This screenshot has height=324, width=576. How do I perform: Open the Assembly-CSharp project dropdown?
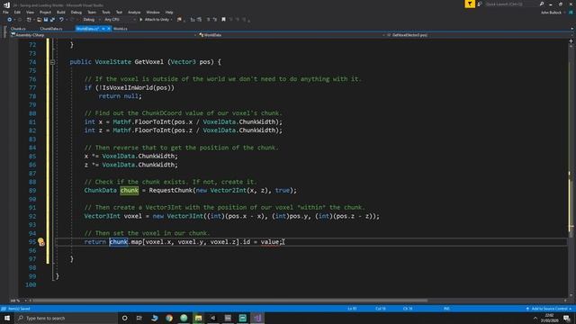tap(103, 35)
